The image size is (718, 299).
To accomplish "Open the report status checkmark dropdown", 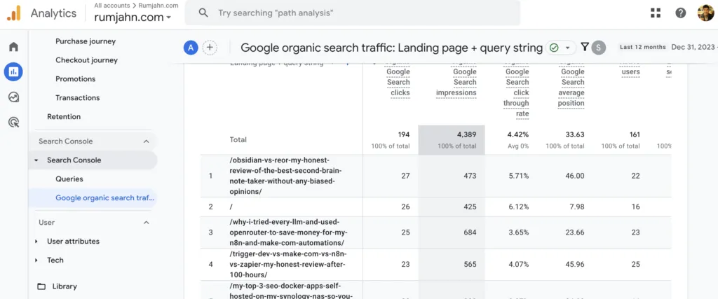I will pos(560,48).
